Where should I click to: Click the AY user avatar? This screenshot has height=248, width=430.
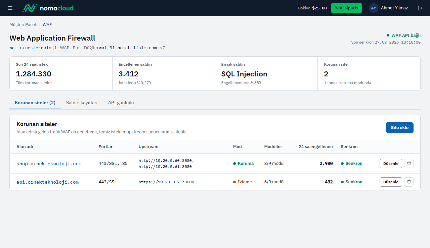coord(374,8)
